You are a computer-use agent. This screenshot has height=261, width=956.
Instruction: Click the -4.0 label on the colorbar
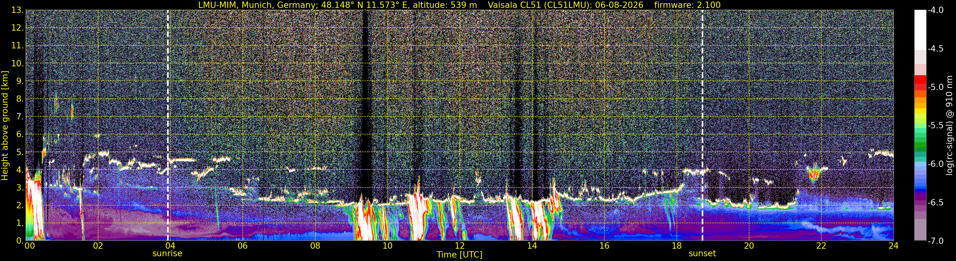pos(935,10)
